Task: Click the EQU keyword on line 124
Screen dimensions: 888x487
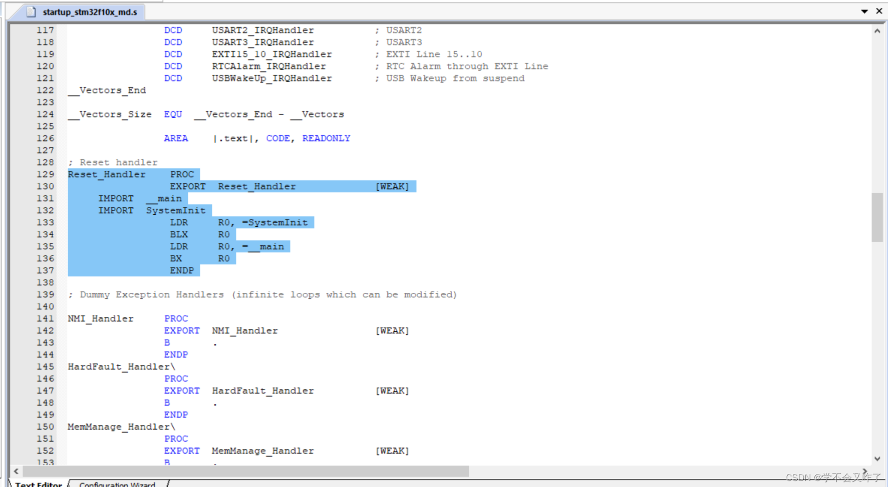Action: pyautogui.click(x=173, y=114)
